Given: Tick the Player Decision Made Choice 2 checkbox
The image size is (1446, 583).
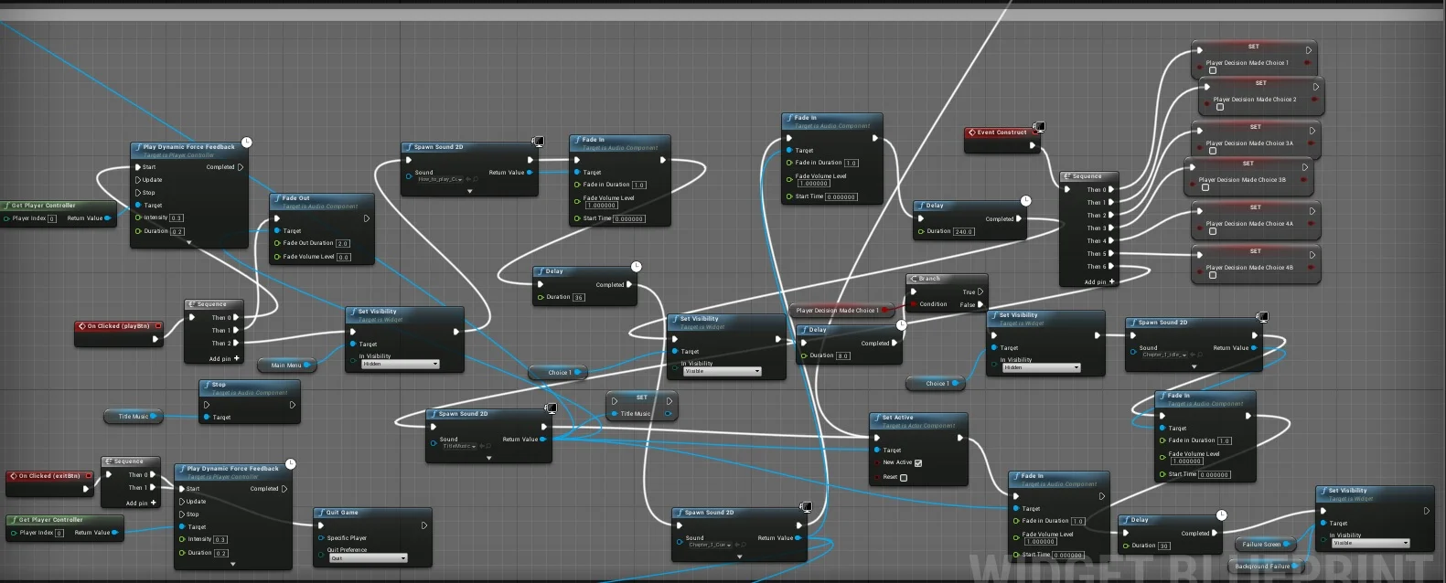Looking at the screenshot, I should click(x=1220, y=107).
